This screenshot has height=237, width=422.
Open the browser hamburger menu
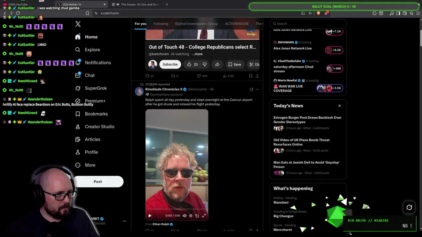tap(418, 13)
